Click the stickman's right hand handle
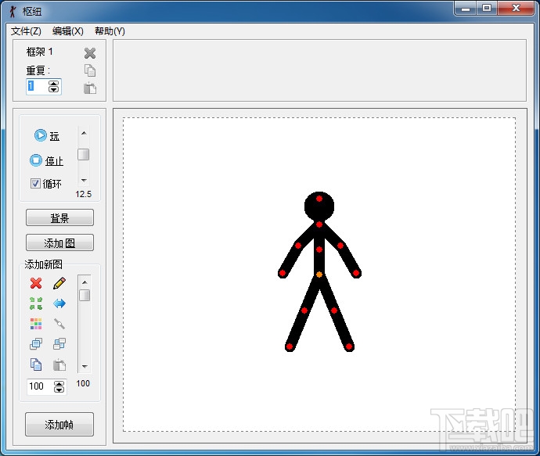Viewport: 540px width, 456px height. [x=356, y=273]
